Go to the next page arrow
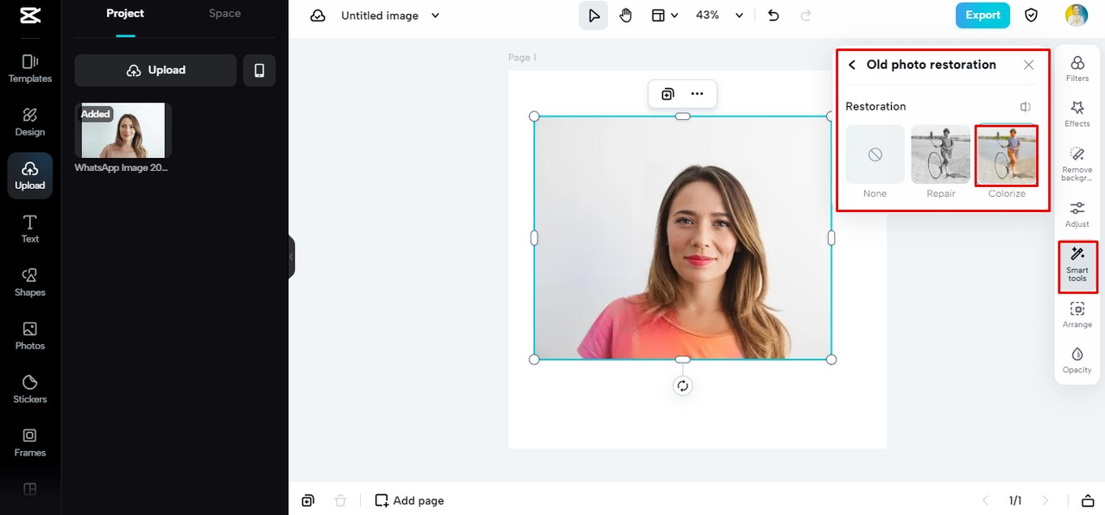Viewport: 1105px width, 515px height. point(1045,500)
